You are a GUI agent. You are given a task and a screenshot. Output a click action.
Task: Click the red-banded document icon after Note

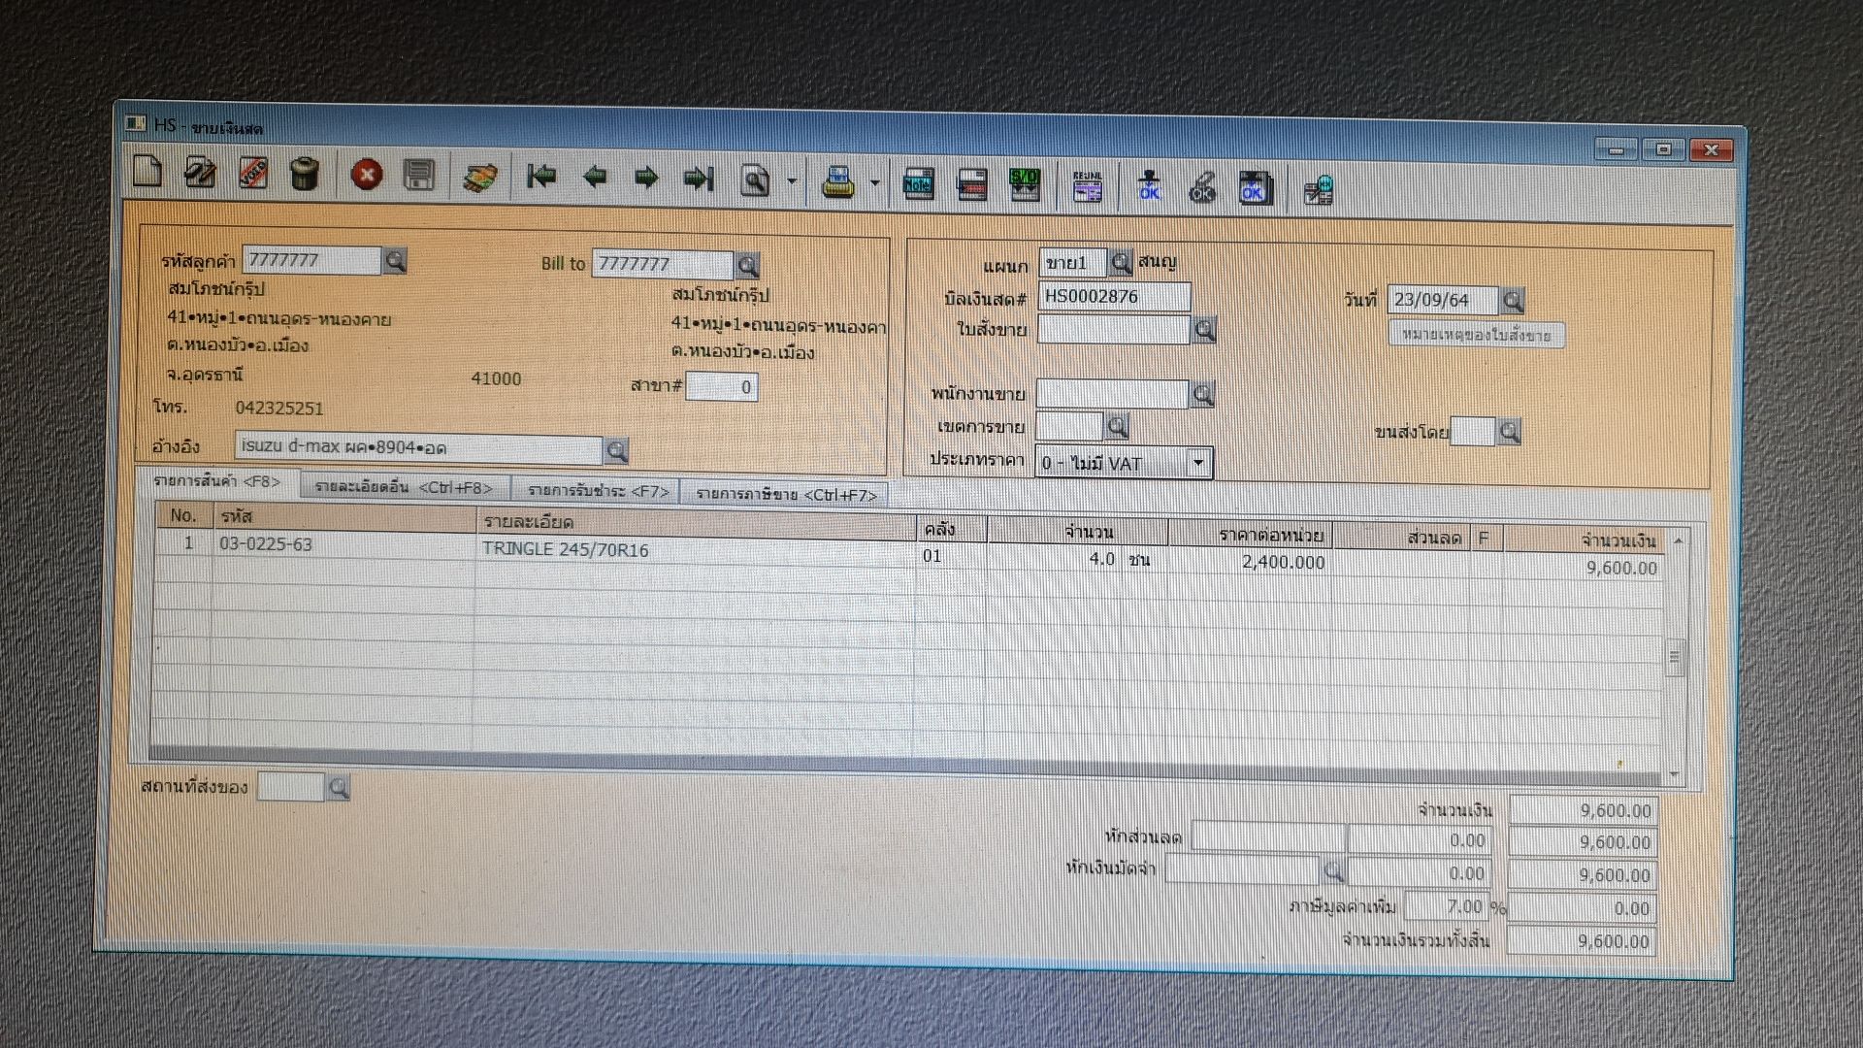point(972,184)
